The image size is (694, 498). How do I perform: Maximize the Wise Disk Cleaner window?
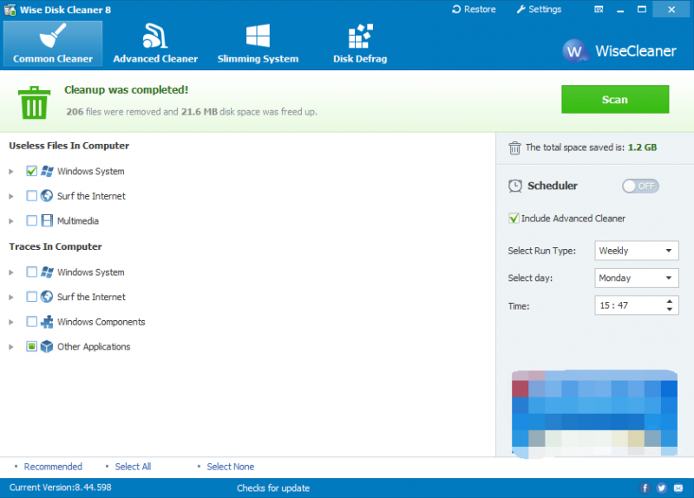pos(641,10)
